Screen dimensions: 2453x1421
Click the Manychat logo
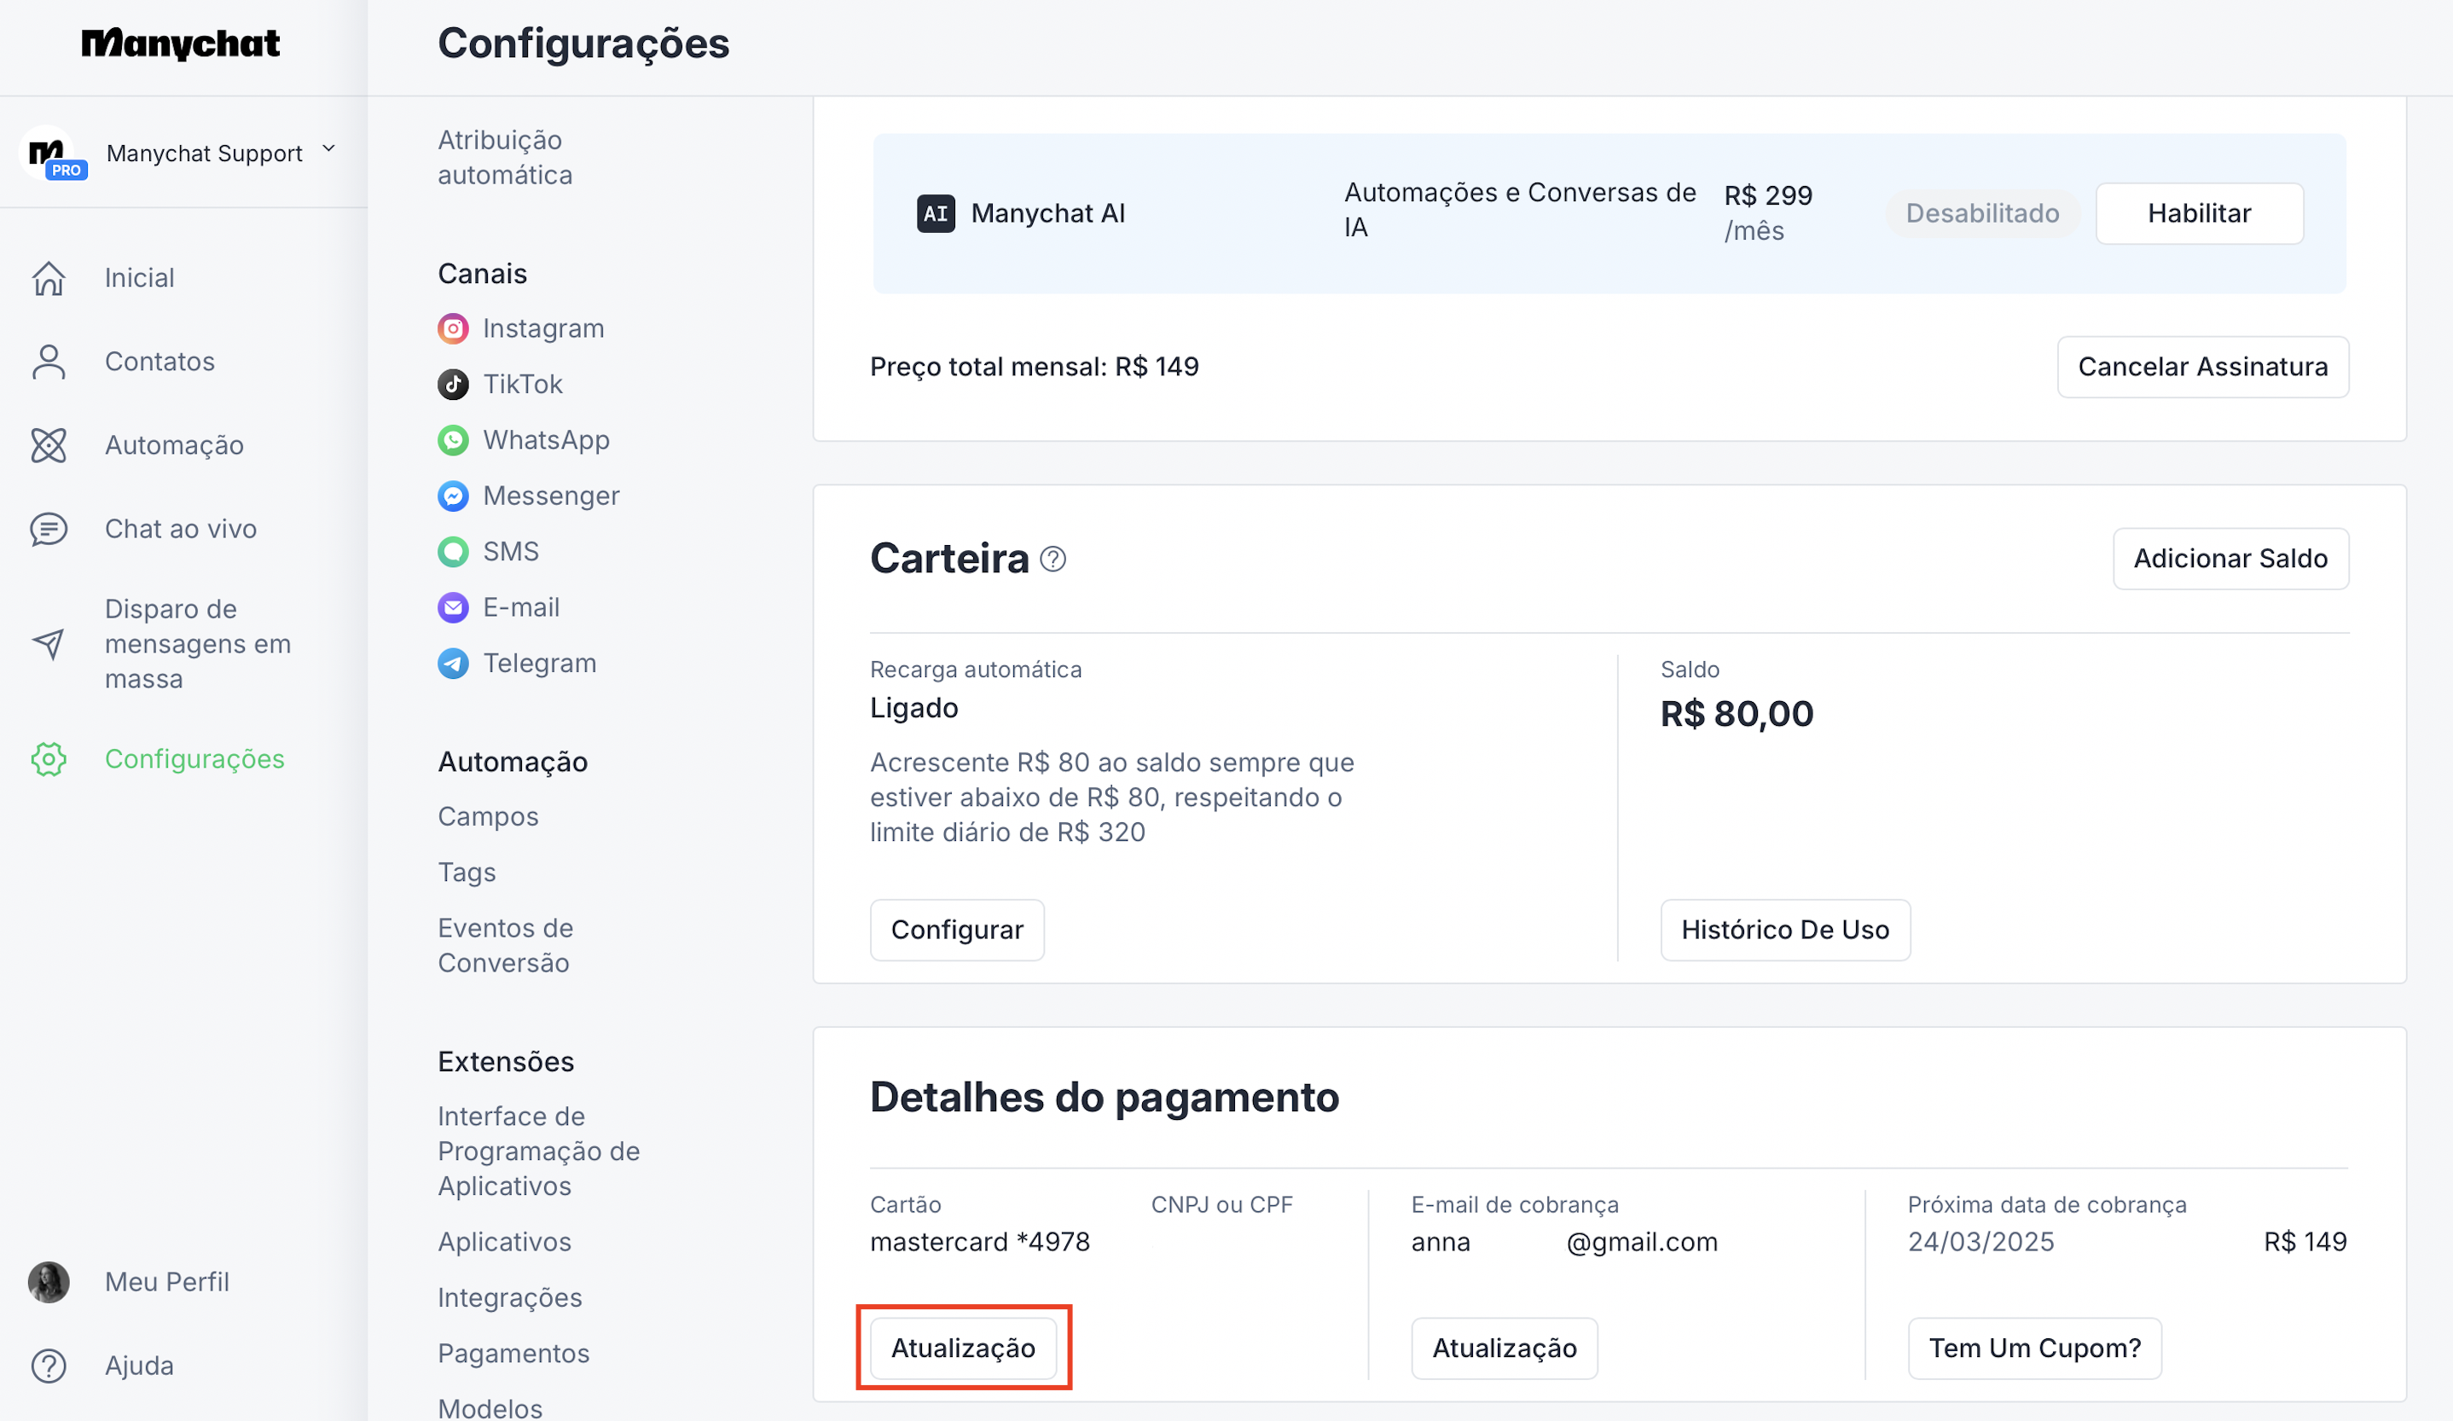[181, 43]
